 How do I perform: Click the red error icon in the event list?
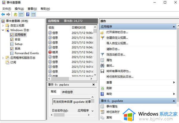click(50, 52)
